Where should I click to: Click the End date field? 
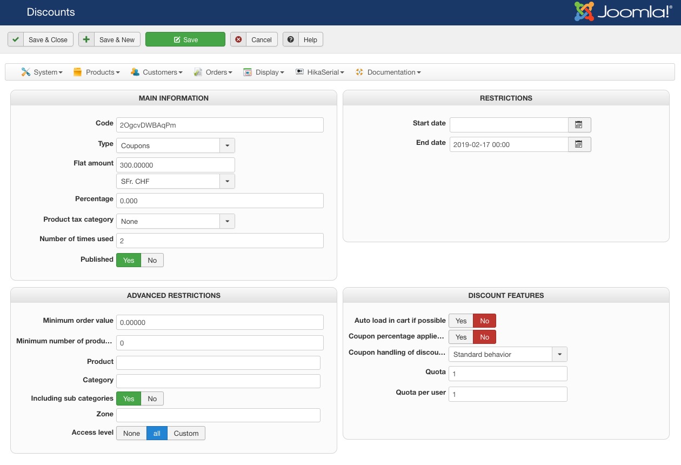click(x=509, y=144)
